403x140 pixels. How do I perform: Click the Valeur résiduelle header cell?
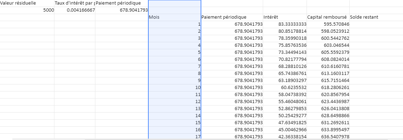[27, 3]
